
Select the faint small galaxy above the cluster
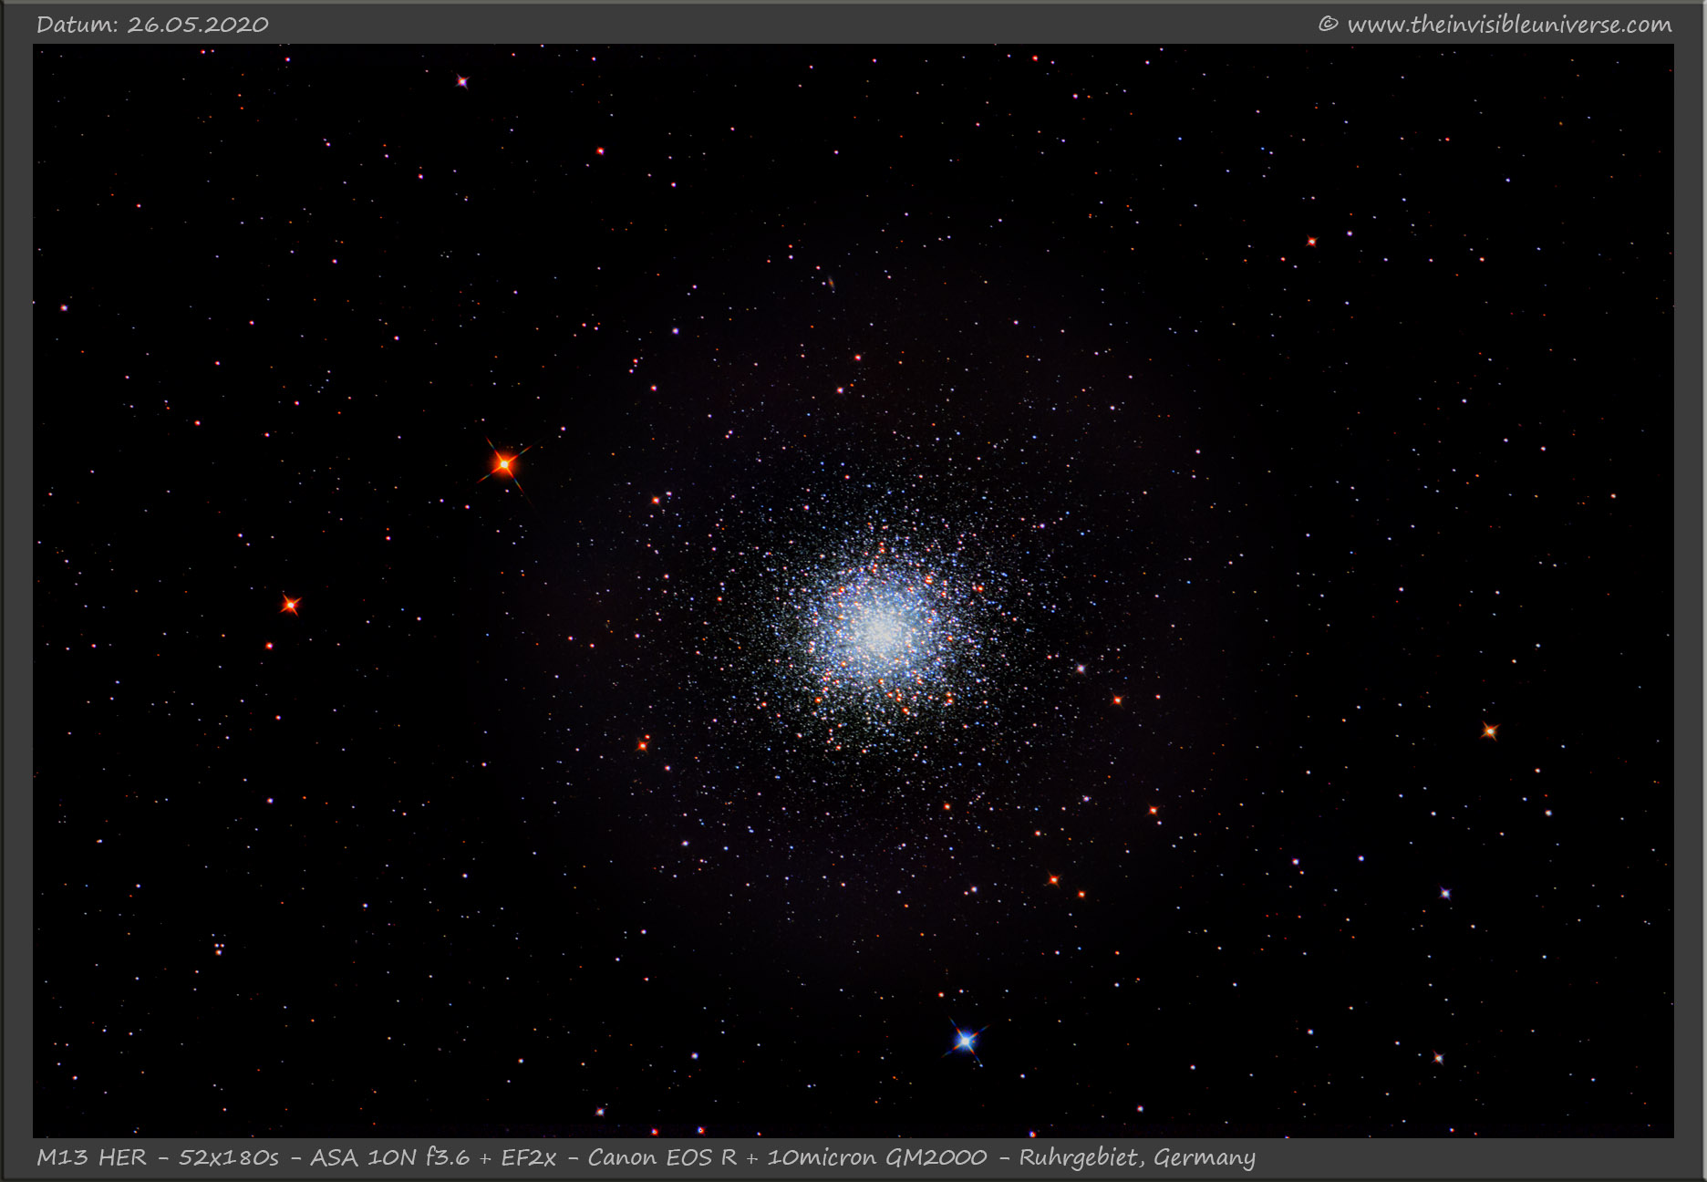(830, 283)
